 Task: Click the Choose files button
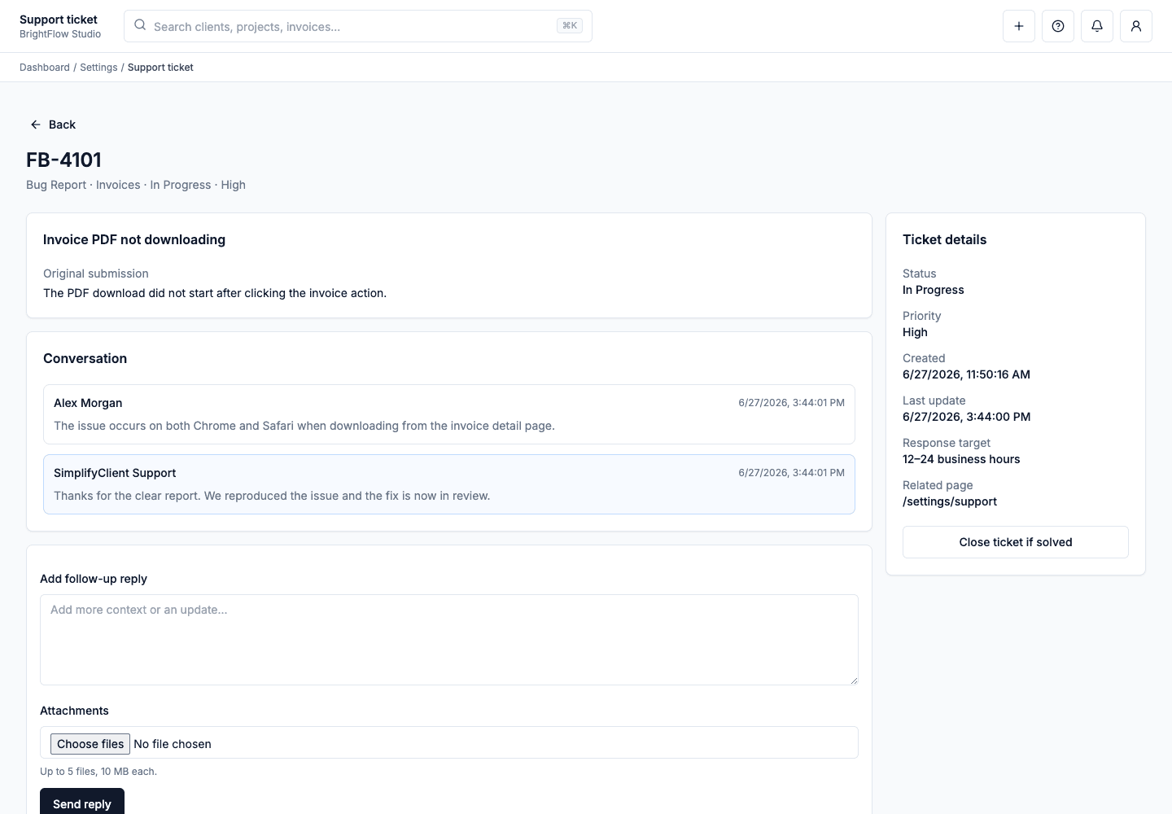(90, 744)
